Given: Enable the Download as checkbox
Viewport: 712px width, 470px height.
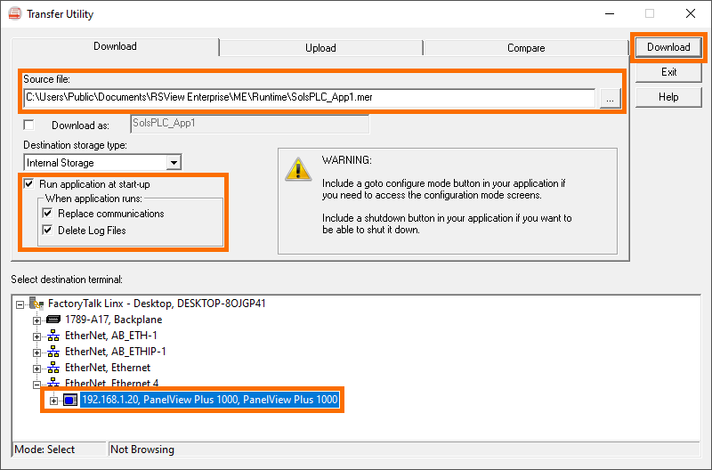Looking at the screenshot, I should pyautogui.click(x=28, y=125).
